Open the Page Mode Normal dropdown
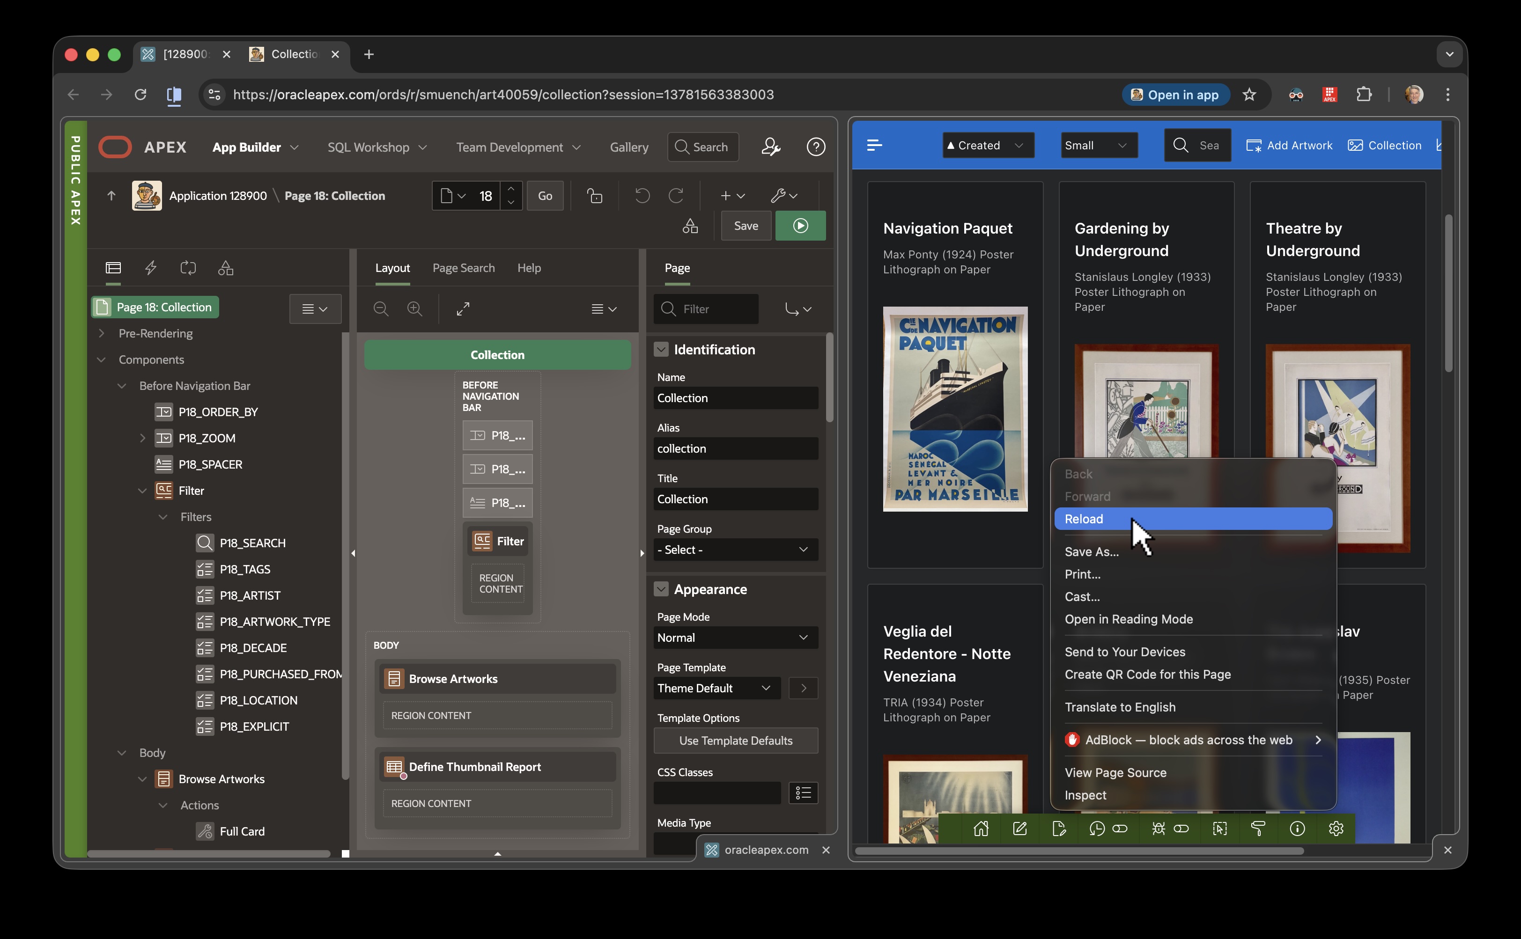 (x=735, y=638)
